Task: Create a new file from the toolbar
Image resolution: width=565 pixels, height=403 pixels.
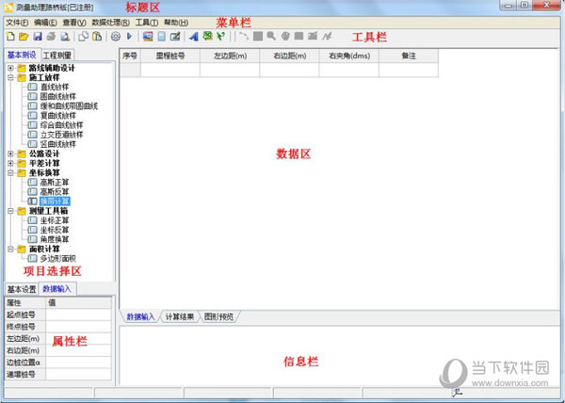Action: coord(10,37)
